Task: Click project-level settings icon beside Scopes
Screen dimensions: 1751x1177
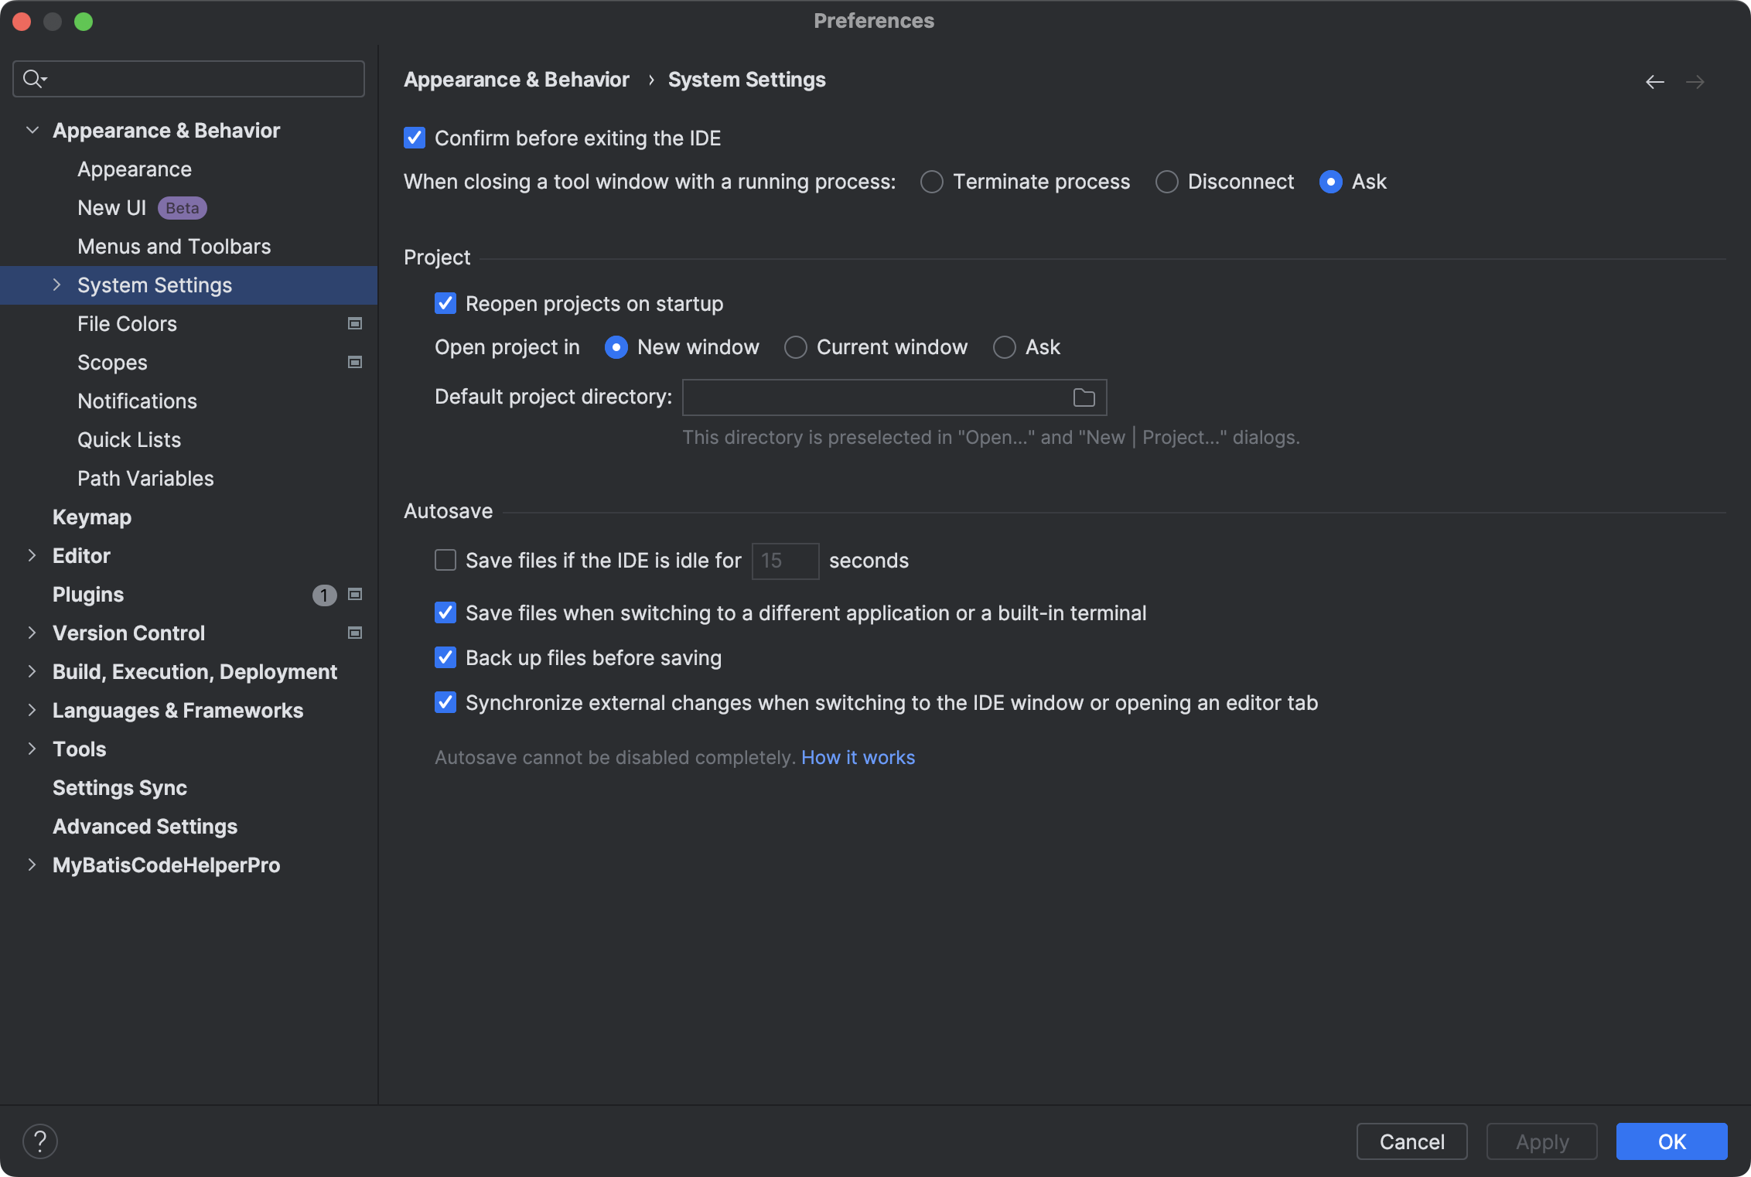Action: point(355,362)
